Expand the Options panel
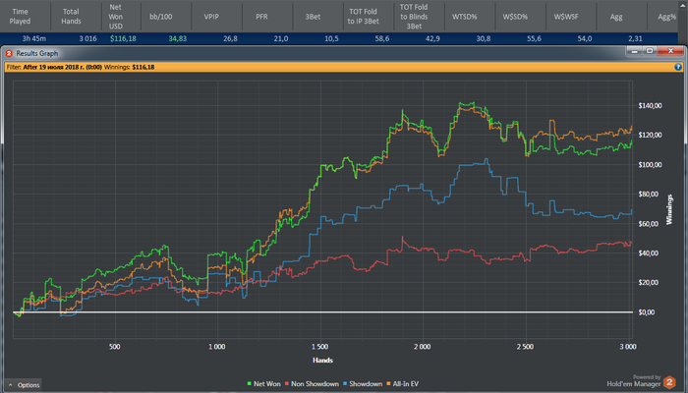The image size is (688, 393). [x=25, y=385]
